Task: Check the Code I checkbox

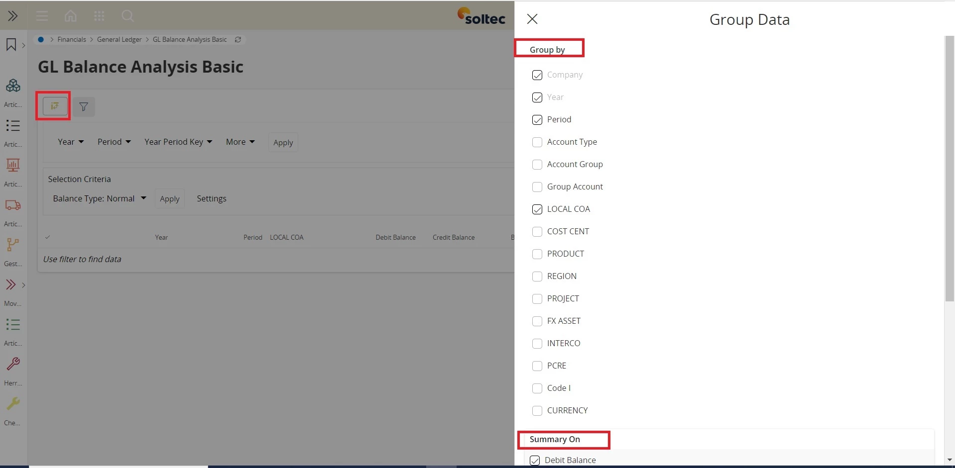Action: (x=537, y=388)
